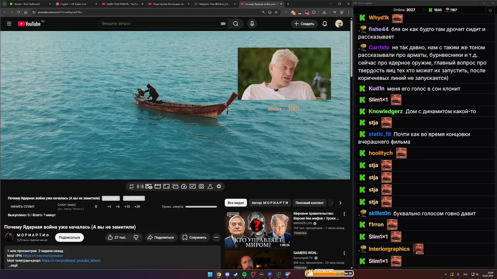497x279 pixels.
Task: Bookmark this page with star icon
Action: tap(276, 12)
